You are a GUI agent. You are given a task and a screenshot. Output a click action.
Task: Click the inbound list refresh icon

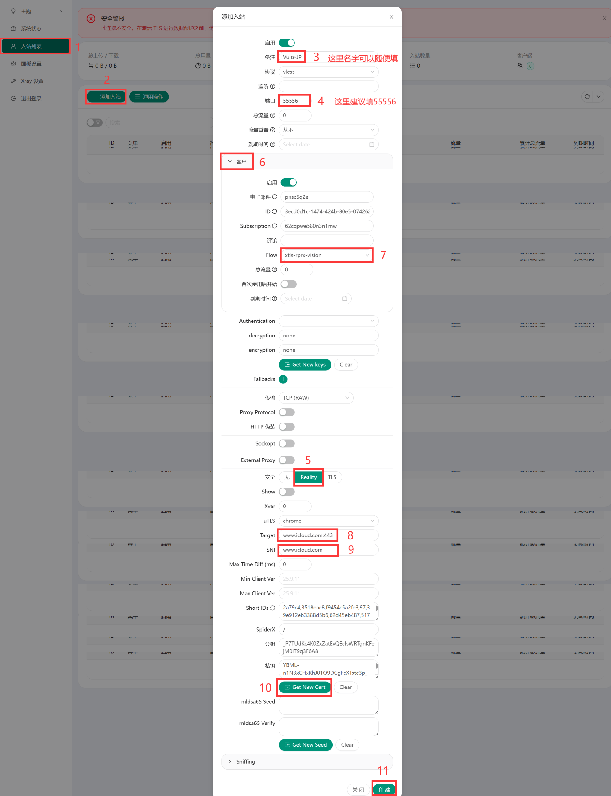click(587, 96)
